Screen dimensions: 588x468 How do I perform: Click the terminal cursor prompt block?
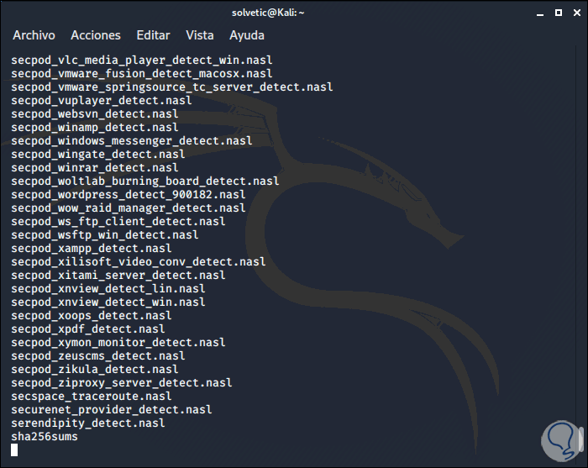15,450
